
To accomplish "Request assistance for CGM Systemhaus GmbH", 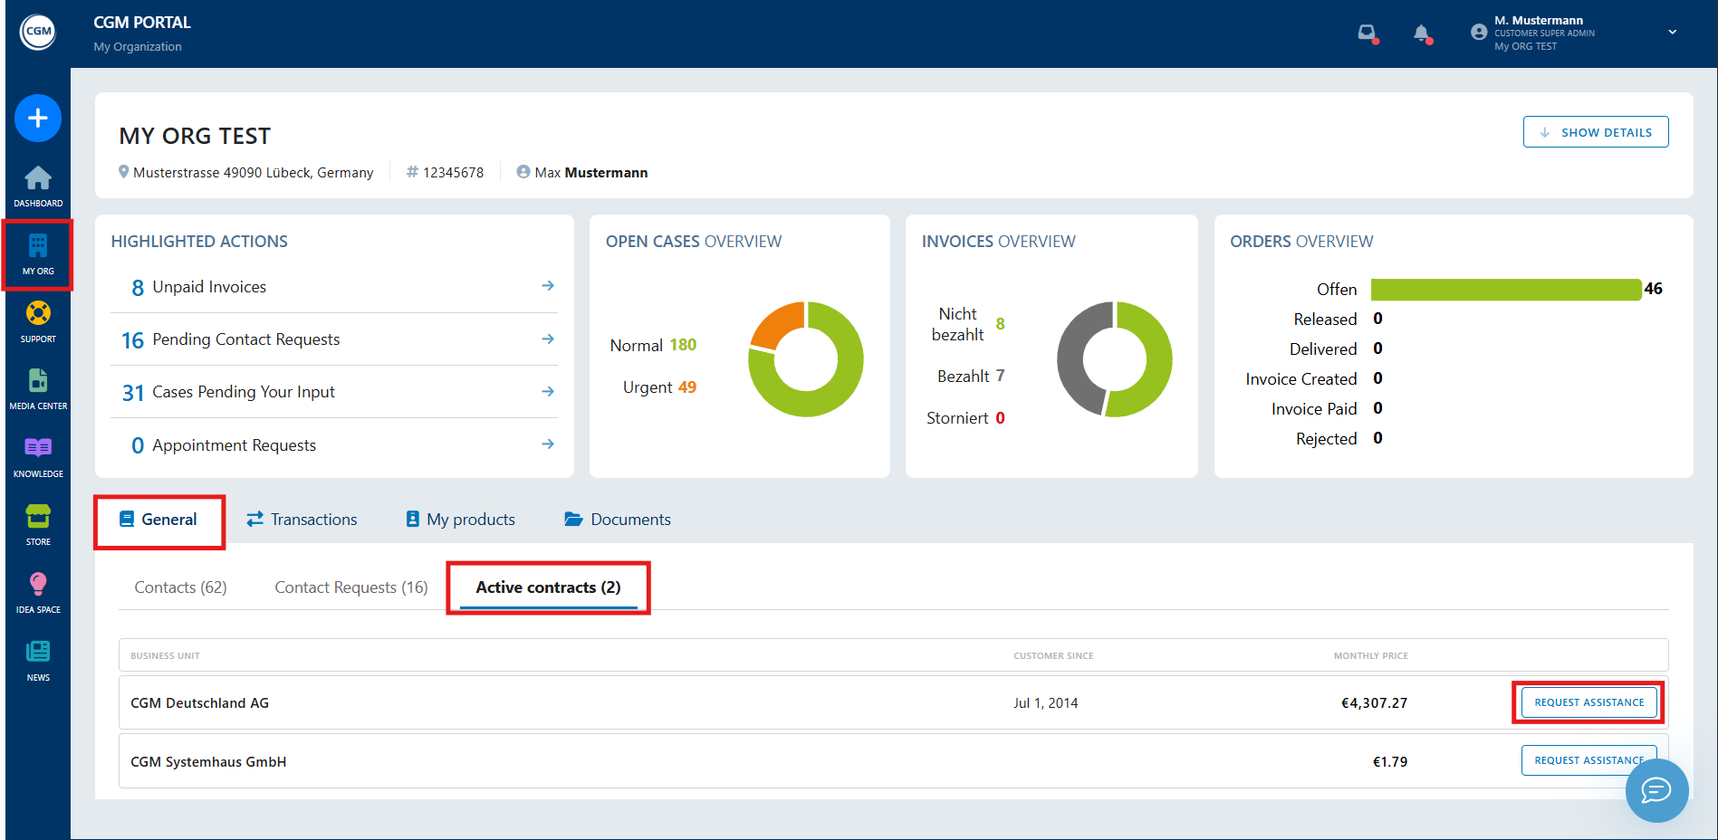I will point(1589,760).
